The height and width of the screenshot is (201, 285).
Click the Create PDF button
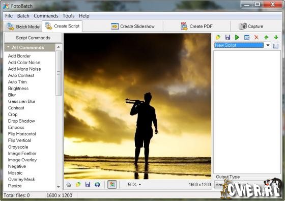[196, 26]
